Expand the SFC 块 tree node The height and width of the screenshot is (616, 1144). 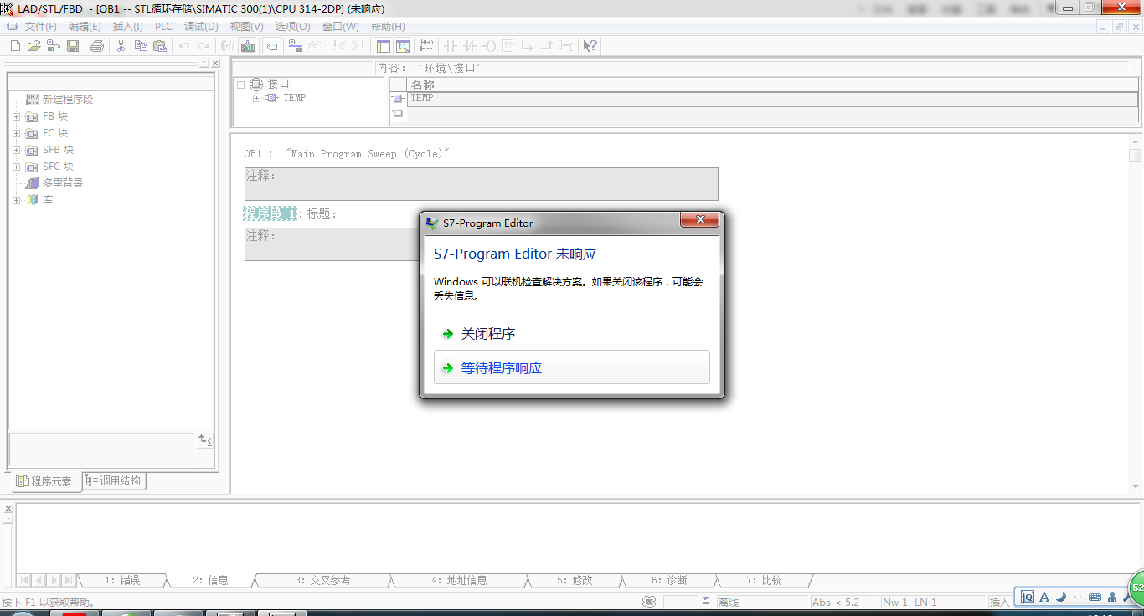(x=16, y=167)
